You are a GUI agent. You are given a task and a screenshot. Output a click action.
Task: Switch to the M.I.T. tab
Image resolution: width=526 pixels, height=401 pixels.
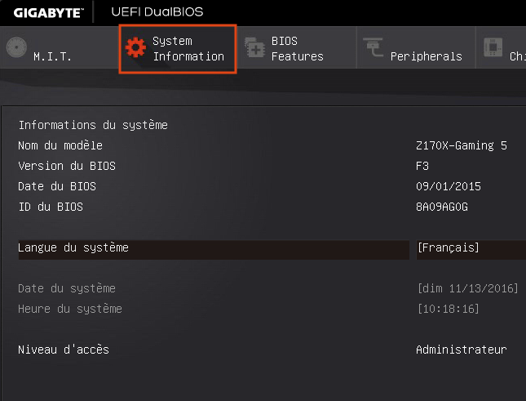[x=60, y=47]
